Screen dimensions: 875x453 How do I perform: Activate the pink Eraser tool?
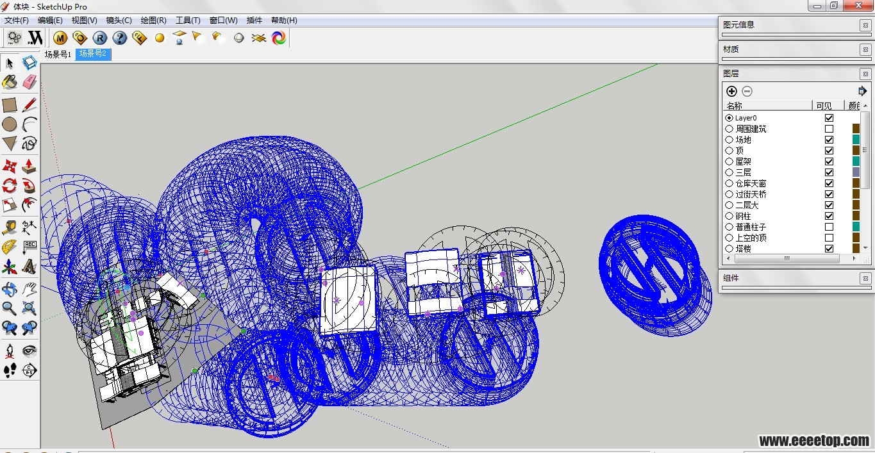coord(29,82)
